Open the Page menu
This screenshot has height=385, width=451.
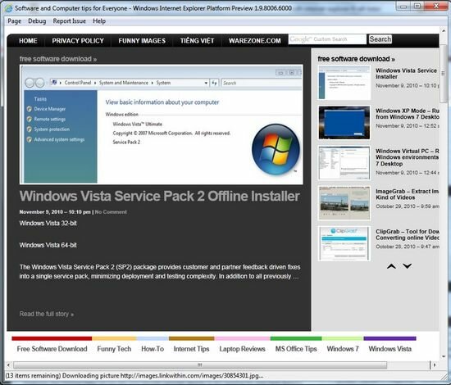click(15, 21)
